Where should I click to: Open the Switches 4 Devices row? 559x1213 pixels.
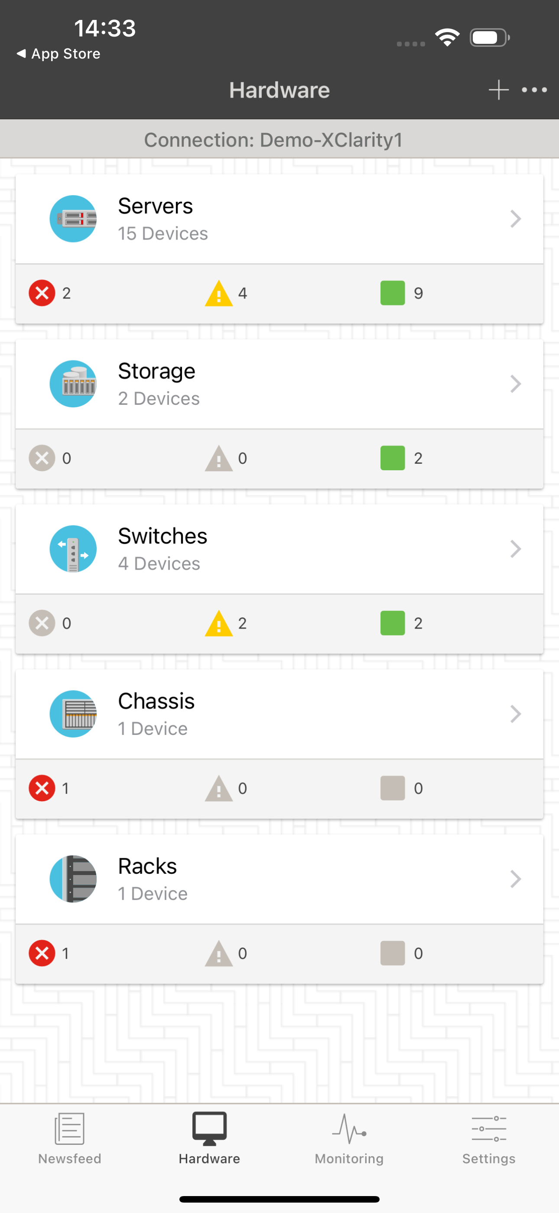279,549
